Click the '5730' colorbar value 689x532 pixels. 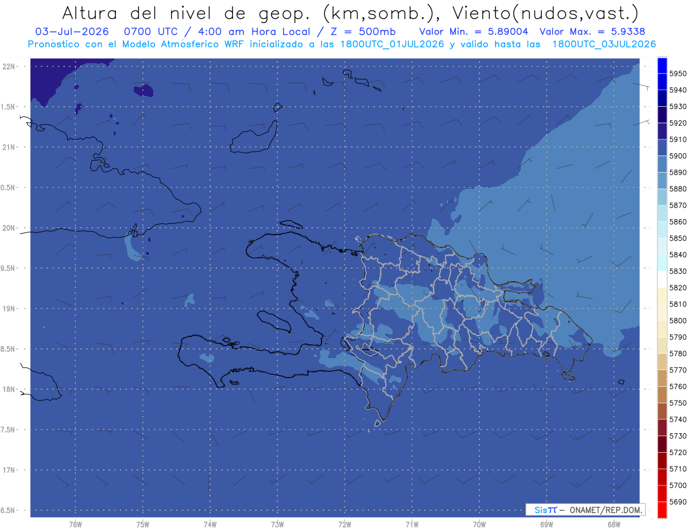coord(678,436)
